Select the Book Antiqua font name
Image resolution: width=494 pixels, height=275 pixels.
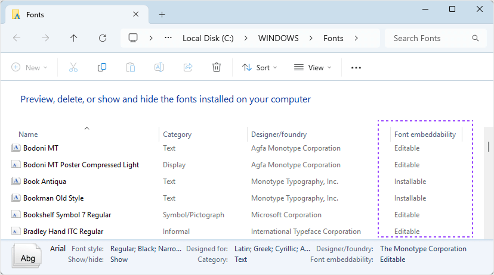(x=45, y=182)
